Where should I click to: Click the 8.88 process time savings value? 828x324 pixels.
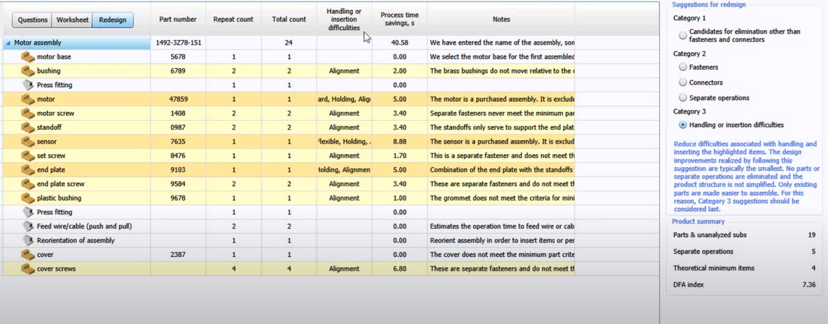point(400,142)
